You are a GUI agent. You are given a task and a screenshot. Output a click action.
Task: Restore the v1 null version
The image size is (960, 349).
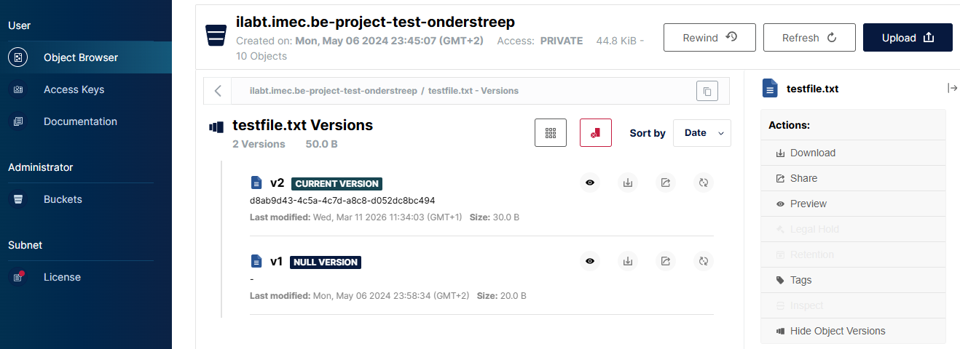pyautogui.click(x=704, y=261)
